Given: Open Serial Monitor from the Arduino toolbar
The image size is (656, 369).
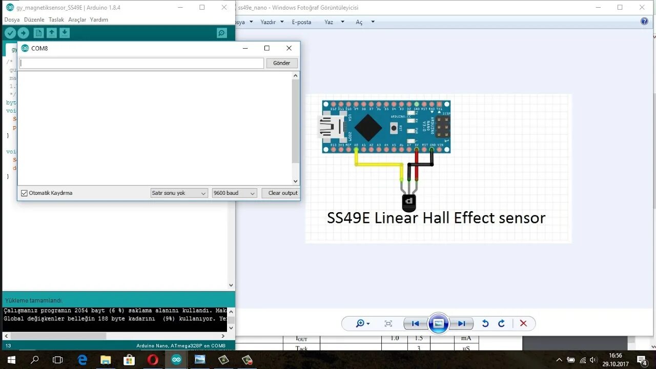Looking at the screenshot, I should pyautogui.click(x=222, y=33).
